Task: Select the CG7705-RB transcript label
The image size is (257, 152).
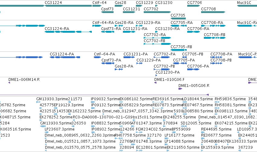Action: [181, 47]
